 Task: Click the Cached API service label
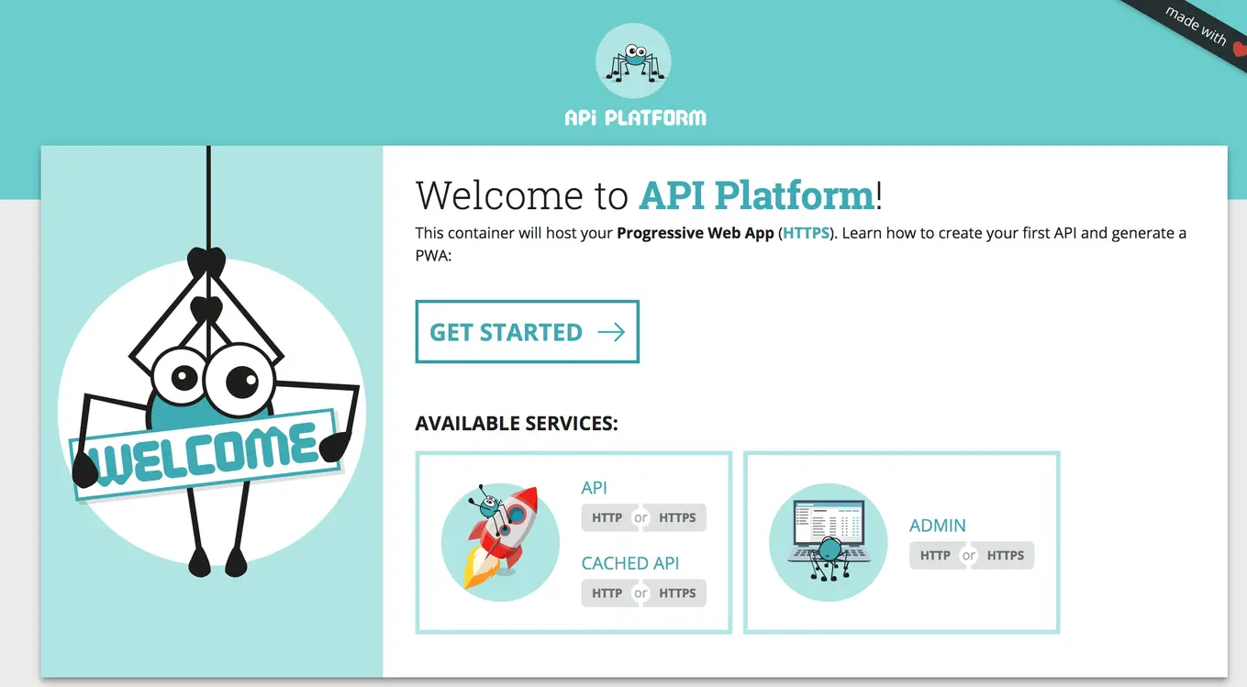[x=630, y=562]
